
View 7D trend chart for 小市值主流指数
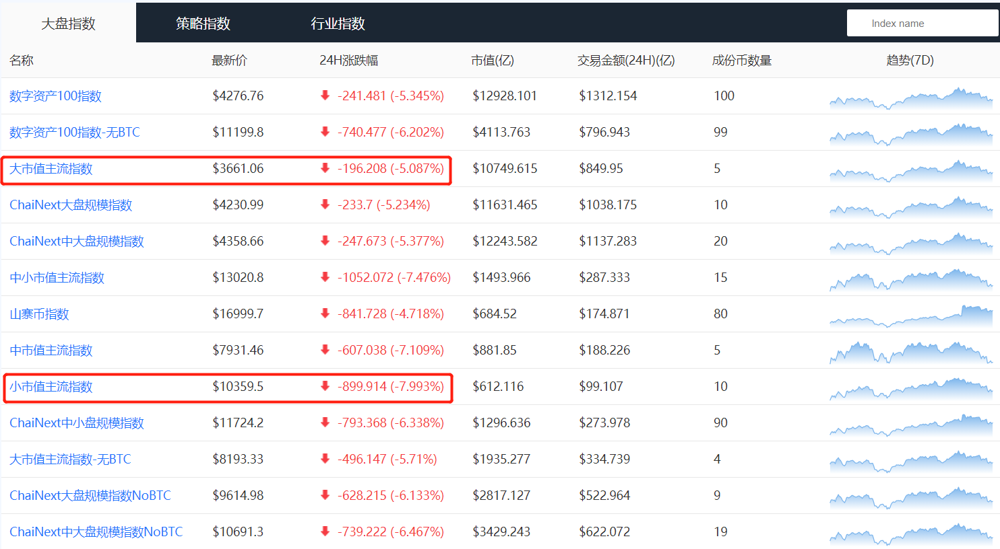[911, 389]
